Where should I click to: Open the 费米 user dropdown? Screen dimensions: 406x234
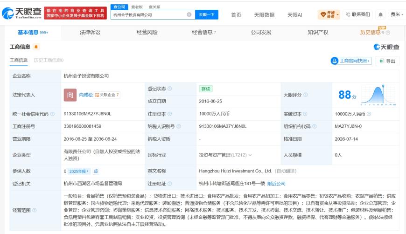397,15
